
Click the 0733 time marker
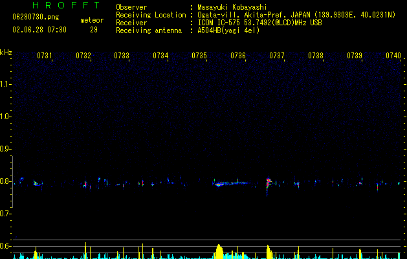click(122, 56)
